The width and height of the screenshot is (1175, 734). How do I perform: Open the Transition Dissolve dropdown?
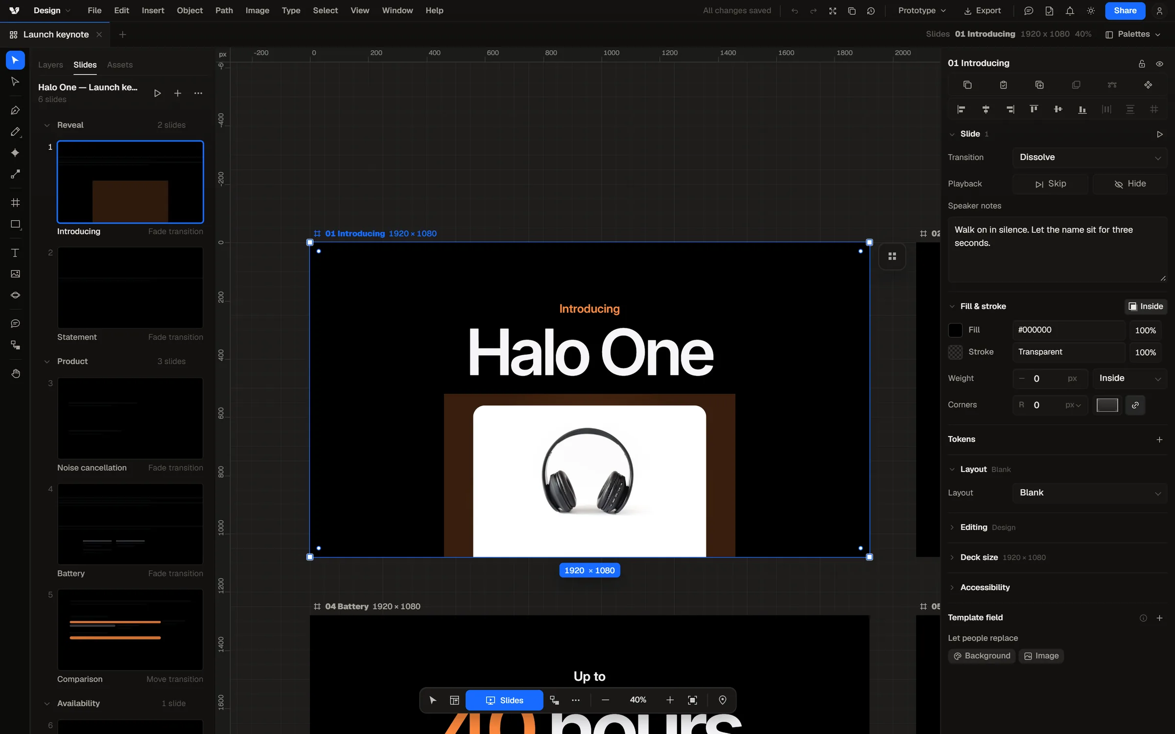[1090, 157]
